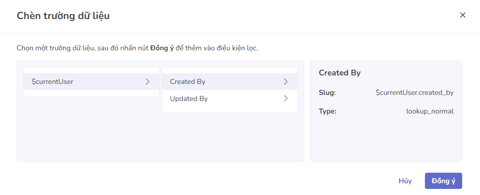
Task: Click the $currentUser.created_by slug value
Action: pos(414,92)
